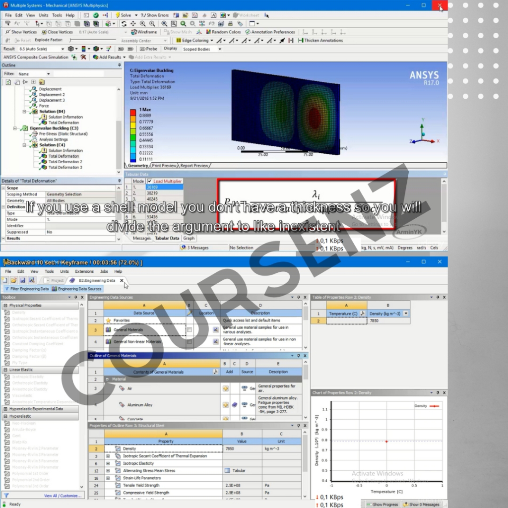Image resolution: width=508 pixels, height=508 pixels.
Task: Expand Isotropic Elasticity property row
Action: pyautogui.click(x=108, y=464)
